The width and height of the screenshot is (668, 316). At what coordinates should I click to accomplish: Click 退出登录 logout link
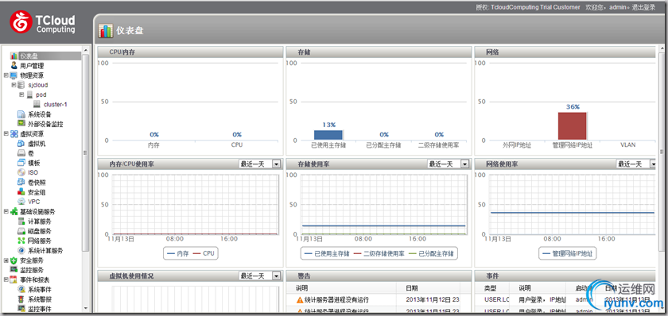(643, 7)
